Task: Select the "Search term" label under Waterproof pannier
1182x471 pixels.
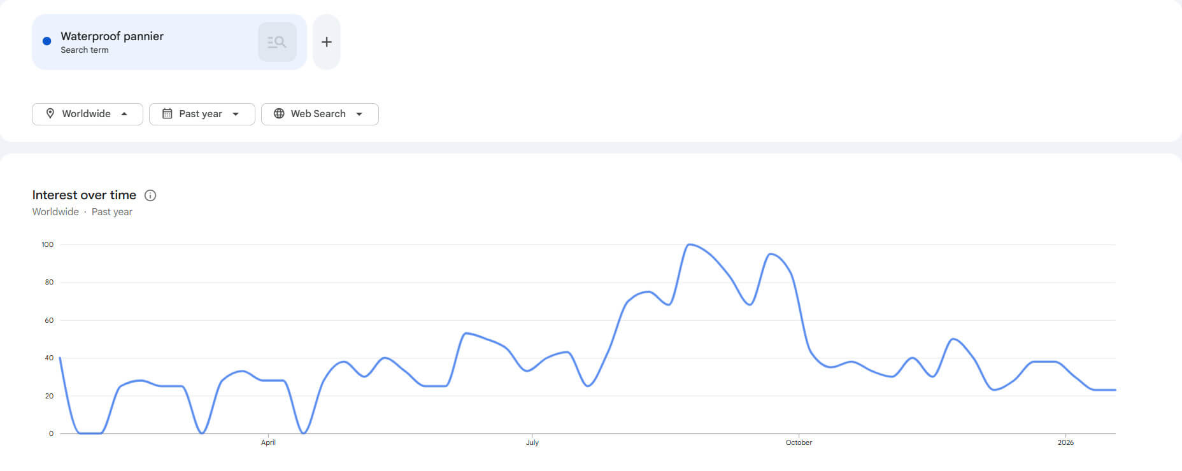Action: [x=85, y=50]
